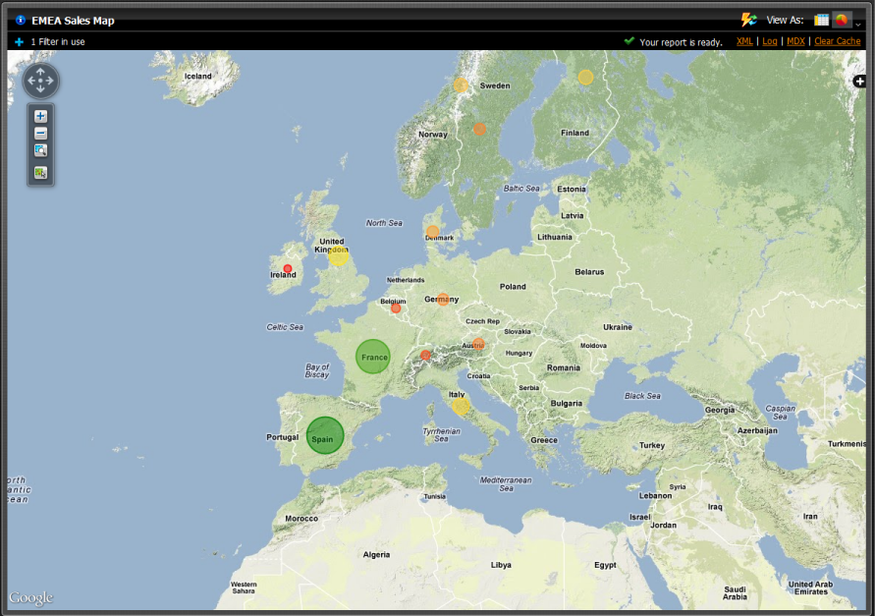
Task: Click the map zoom out minus button
Action: click(40, 133)
